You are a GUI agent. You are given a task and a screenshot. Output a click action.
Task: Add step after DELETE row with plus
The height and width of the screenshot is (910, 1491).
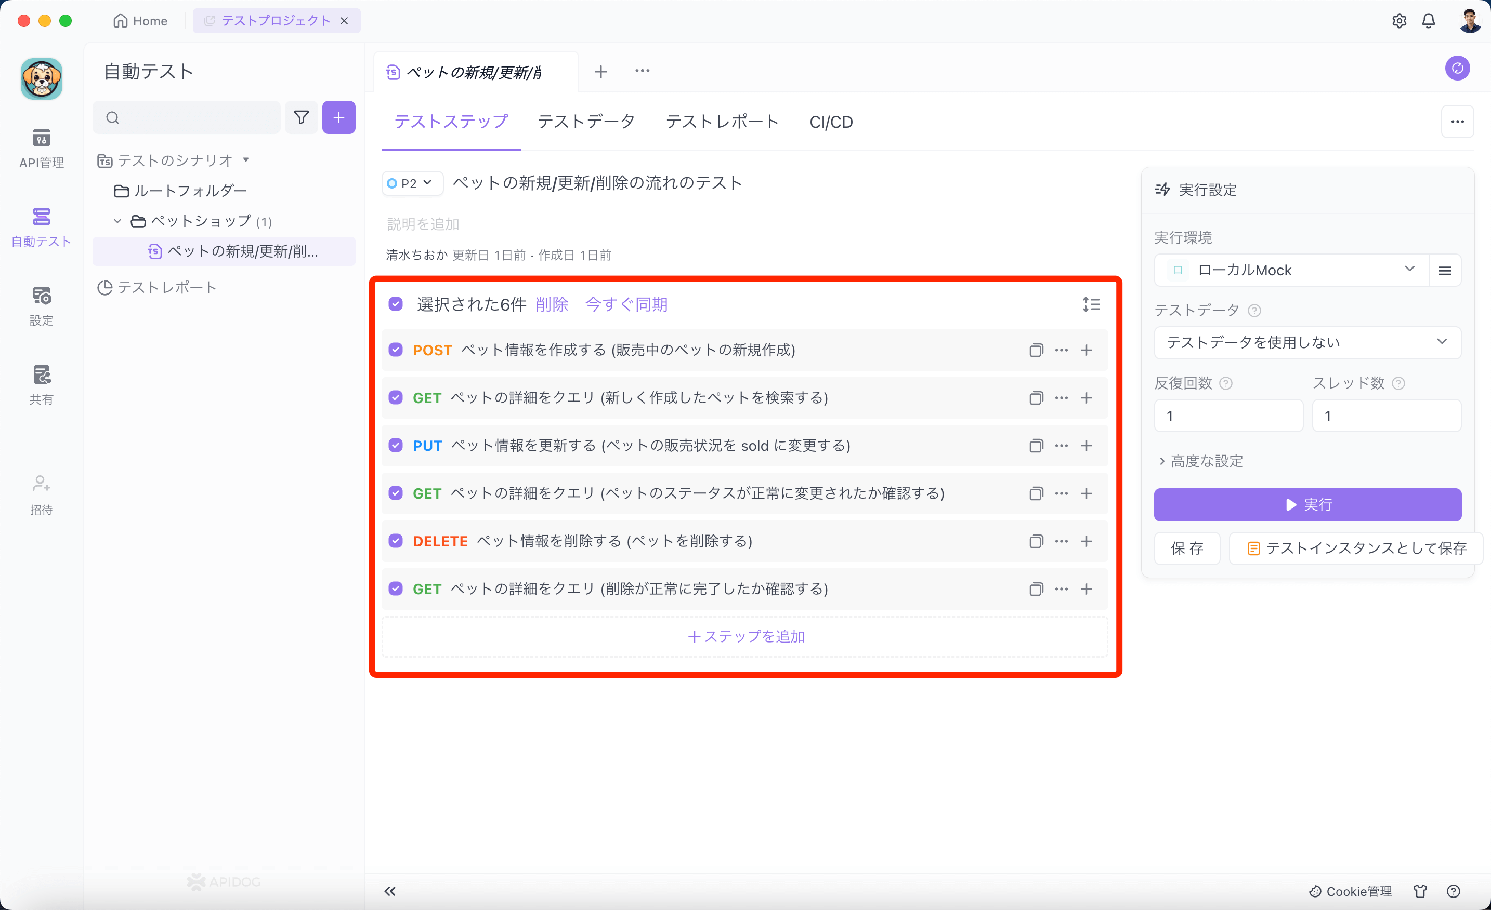coord(1087,541)
